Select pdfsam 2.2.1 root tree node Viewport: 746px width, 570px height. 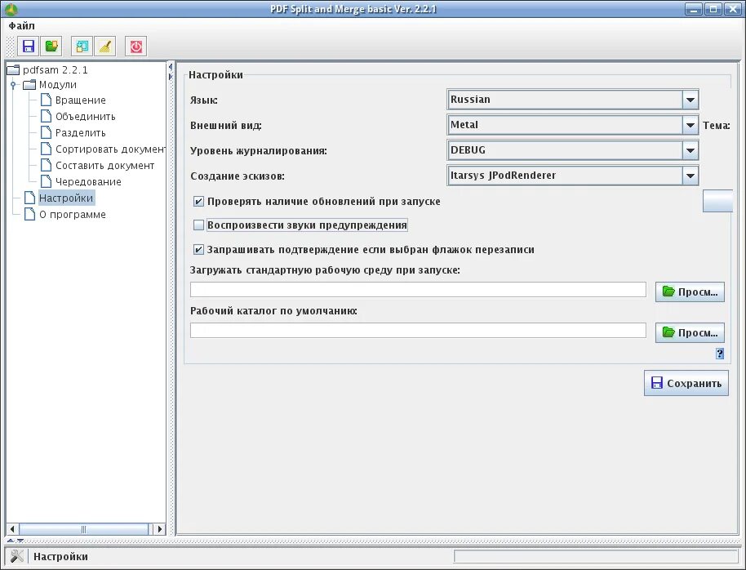coord(47,70)
